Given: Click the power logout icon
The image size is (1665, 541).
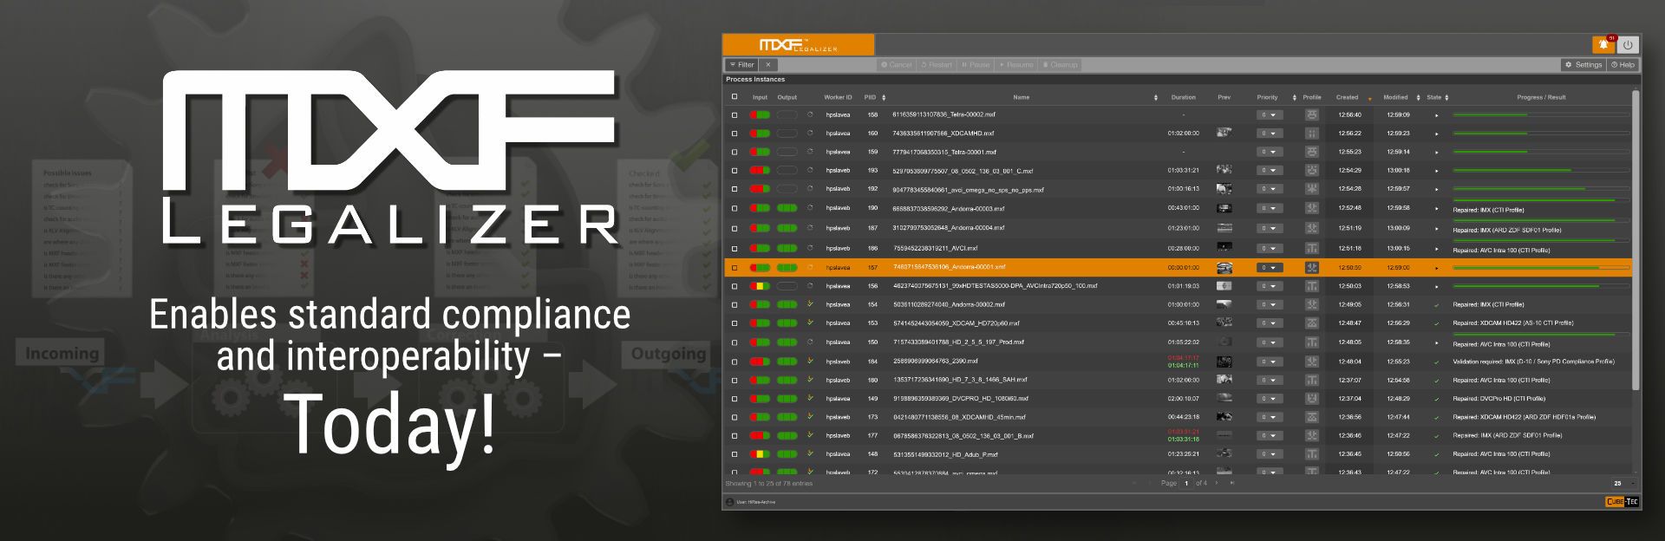Looking at the screenshot, I should tap(1628, 45).
